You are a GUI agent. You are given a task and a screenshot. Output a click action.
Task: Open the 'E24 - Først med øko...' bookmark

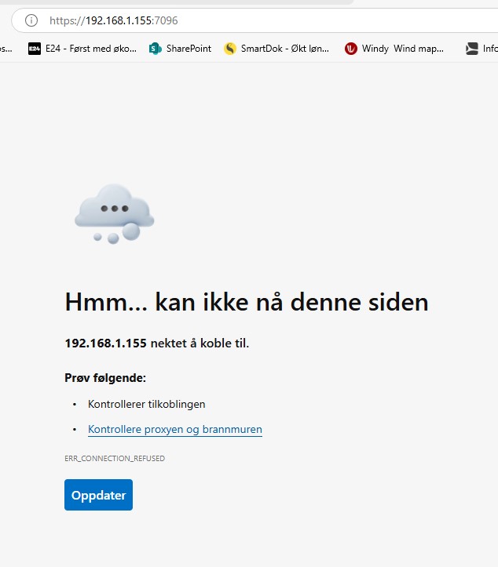(x=90, y=49)
